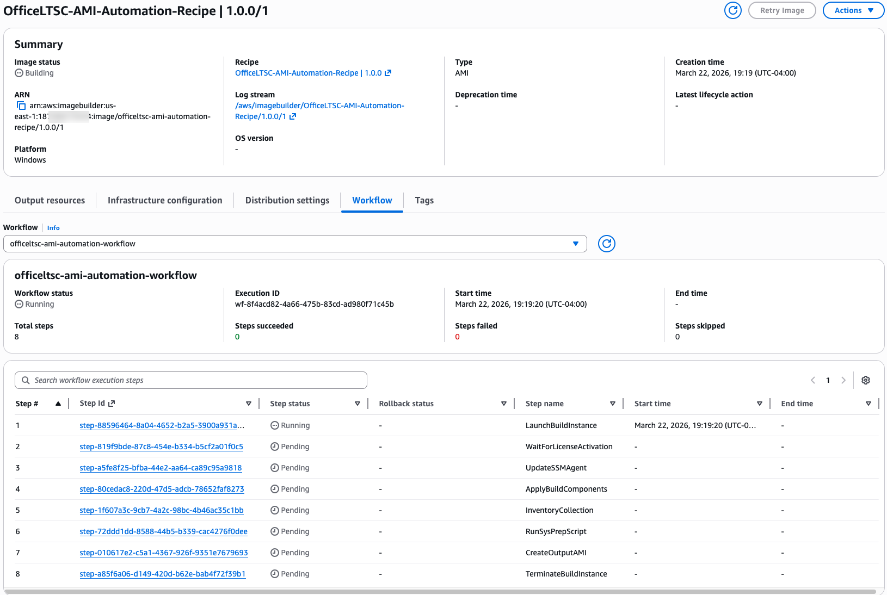This screenshot has width=887, height=595.
Task: Refresh the image details page
Action: [733, 10]
